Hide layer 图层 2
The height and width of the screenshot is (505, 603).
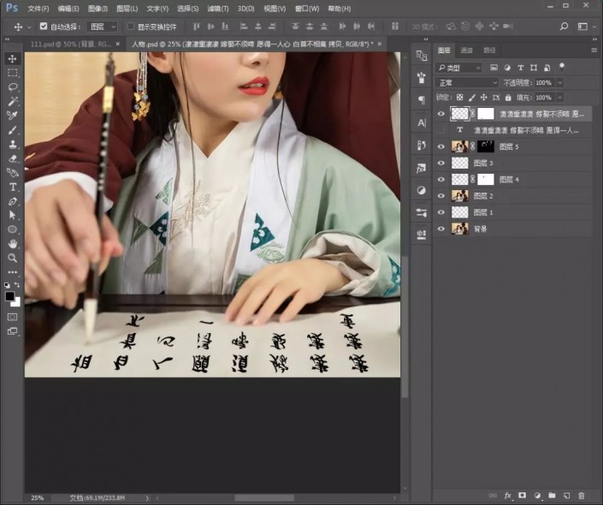(x=441, y=196)
